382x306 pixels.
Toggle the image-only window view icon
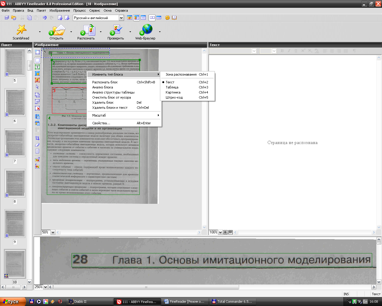[130, 18]
